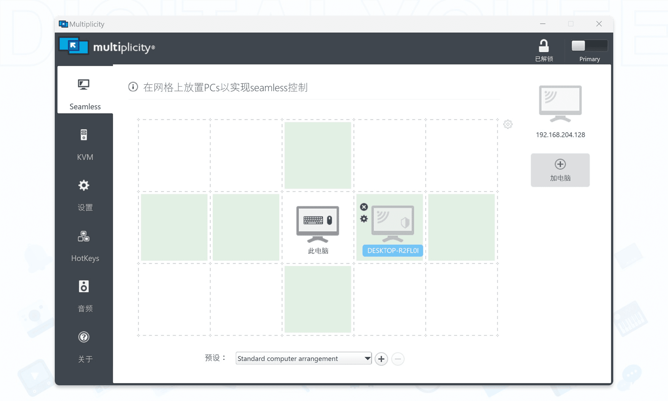The height and width of the screenshot is (401, 668).
Task: Open the HotKeys panel
Action: pos(84,246)
